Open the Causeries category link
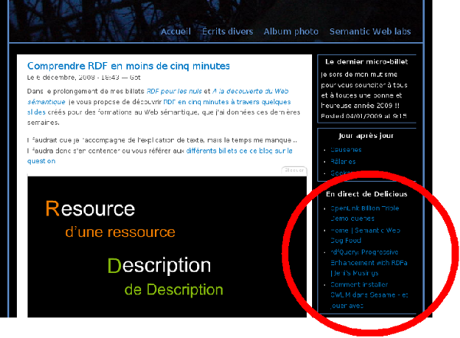The width and height of the screenshot is (460, 338). pos(346,149)
